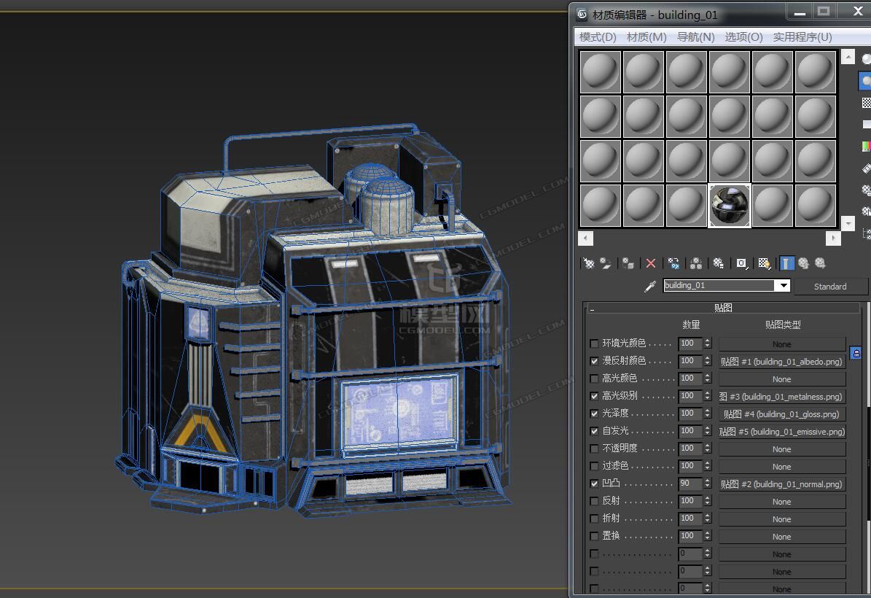Open the 选项(O) menu
Screen dimensions: 871x598
pyautogui.click(x=743, y=37)
